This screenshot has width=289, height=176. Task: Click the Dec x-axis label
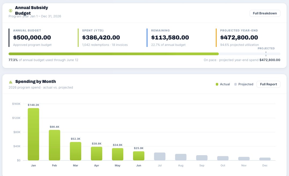coord(265,165)
